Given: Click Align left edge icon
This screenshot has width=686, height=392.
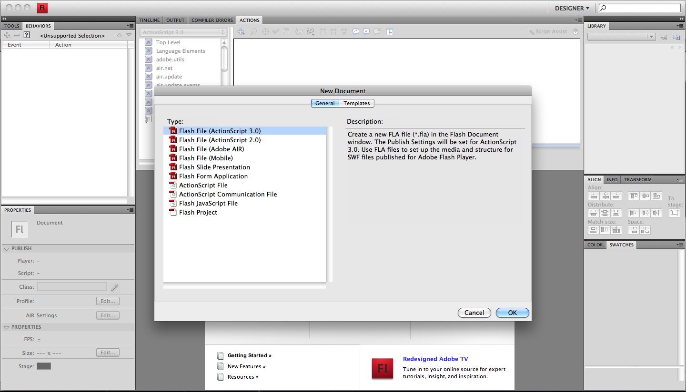Looking at the screenshot, I should [x=594, y=196].
